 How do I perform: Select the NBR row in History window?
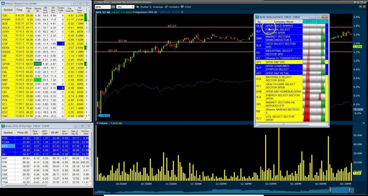(x=44, y=80)
